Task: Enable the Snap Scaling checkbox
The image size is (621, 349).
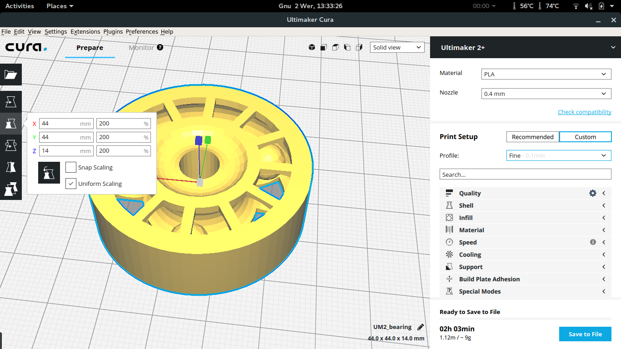Action: click(x=70, y=167)
